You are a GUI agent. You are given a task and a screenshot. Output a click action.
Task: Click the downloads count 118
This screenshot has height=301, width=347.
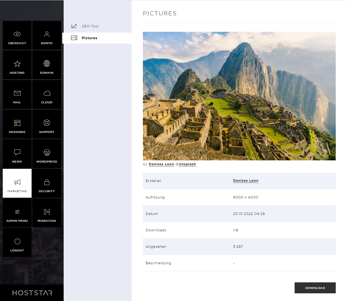pos(236,230)
